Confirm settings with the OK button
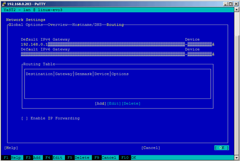 click(222, 148)
